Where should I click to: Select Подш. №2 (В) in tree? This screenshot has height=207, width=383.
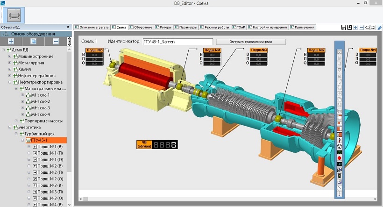click(50, 166)
